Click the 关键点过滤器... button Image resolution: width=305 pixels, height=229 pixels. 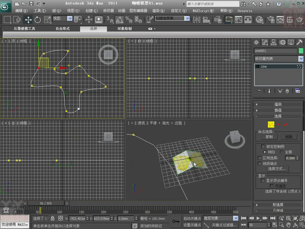click(x=224, y=225)
